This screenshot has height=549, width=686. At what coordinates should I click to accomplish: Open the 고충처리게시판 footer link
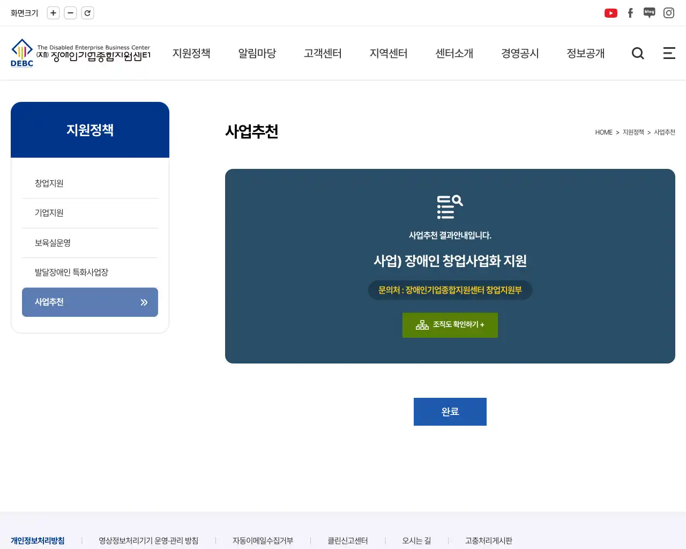[489, 540]
